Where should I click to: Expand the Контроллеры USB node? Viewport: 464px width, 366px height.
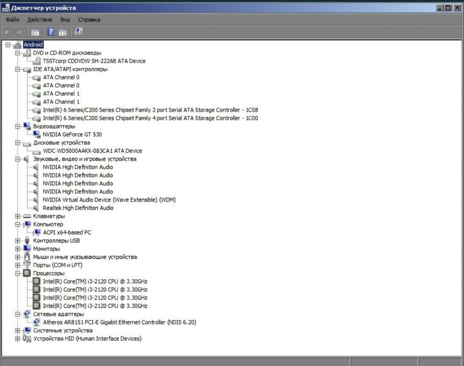[x=17, y=241]
